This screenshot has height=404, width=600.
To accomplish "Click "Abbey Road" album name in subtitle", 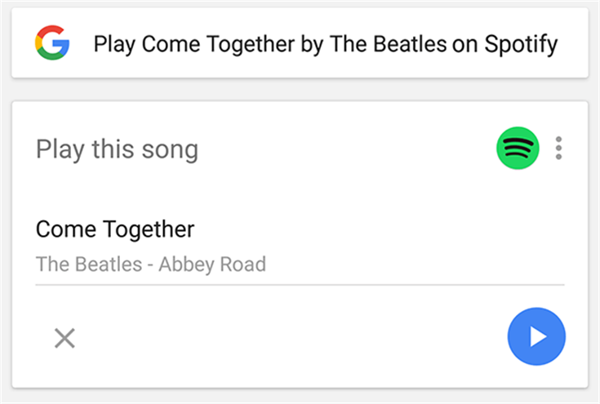I will pos(212,264).
